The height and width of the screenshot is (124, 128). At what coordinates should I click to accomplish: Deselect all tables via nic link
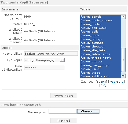click(x=103, y=85)
